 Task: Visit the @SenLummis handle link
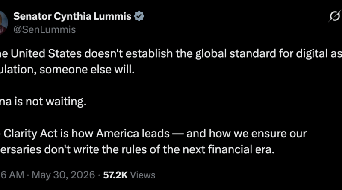[x=44, y=29]
